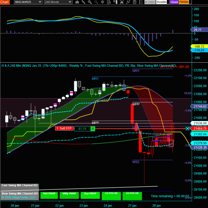Click the Time remaining countdown text
The height and width of the screenshot is (208, 208).
[170, 196]
